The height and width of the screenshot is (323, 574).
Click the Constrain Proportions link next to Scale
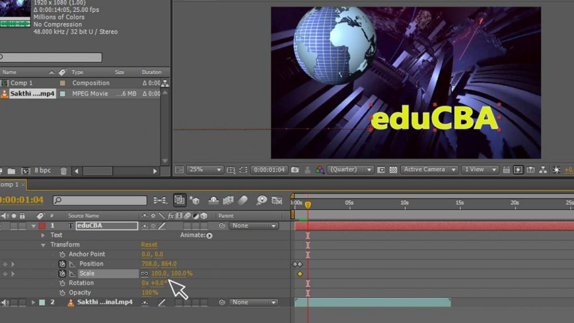pos(145,274)
